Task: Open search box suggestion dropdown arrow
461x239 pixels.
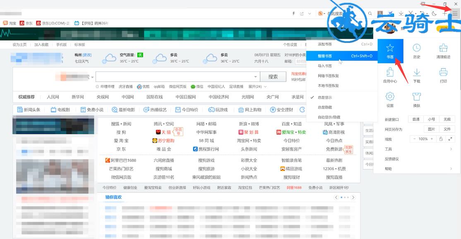Action: (x=255, y=77)
